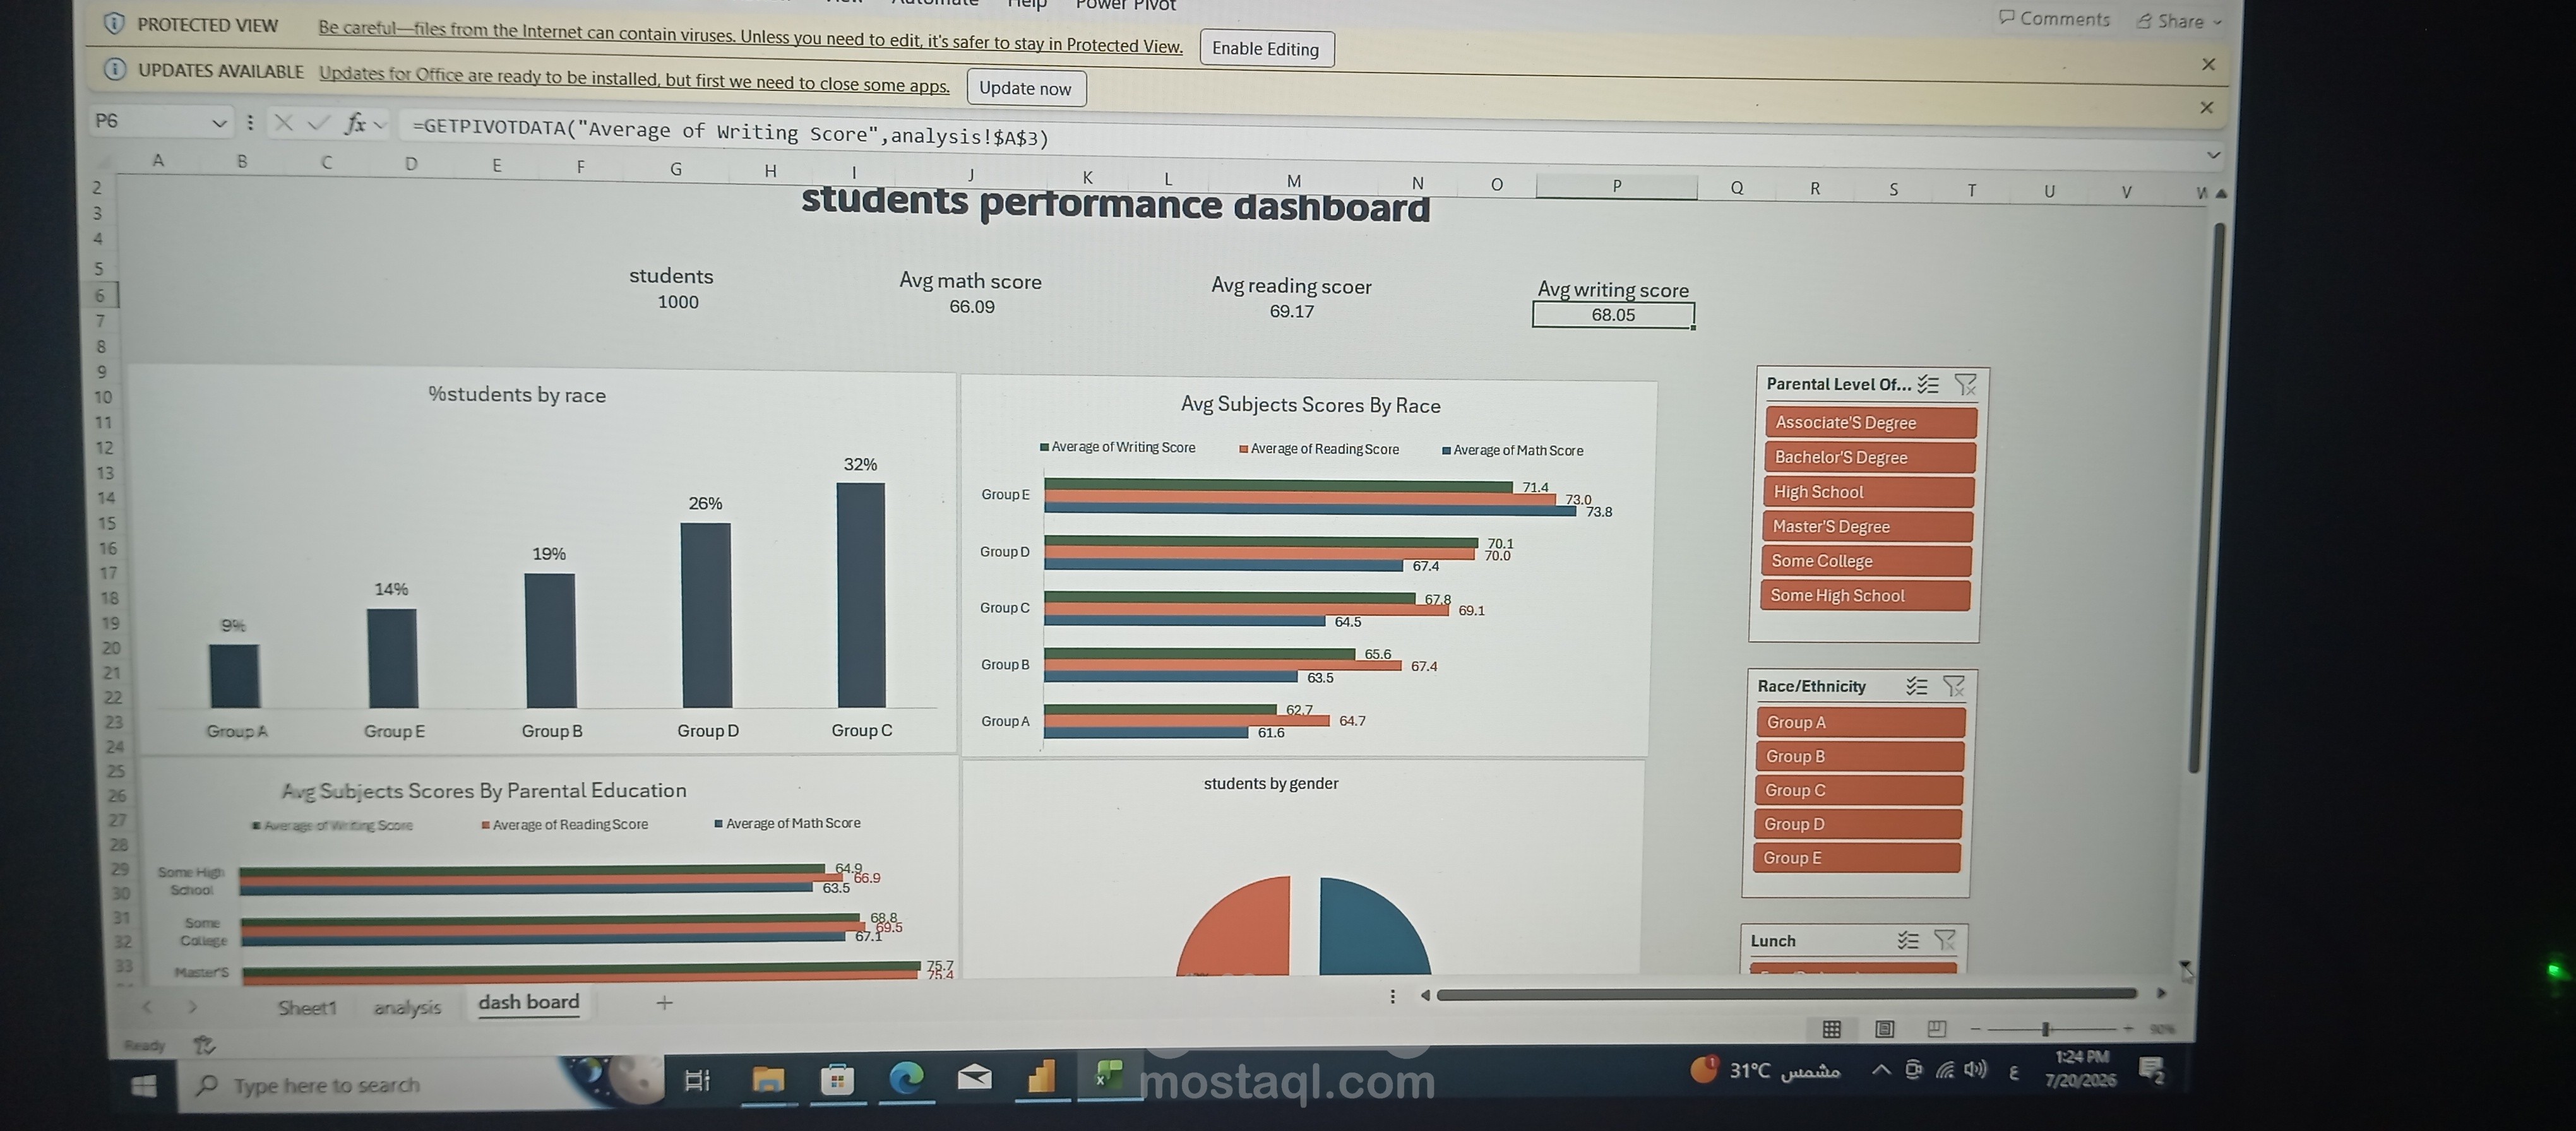
Task: Filter by Some High School slicer item
Action: click(x=1865, y=595)
